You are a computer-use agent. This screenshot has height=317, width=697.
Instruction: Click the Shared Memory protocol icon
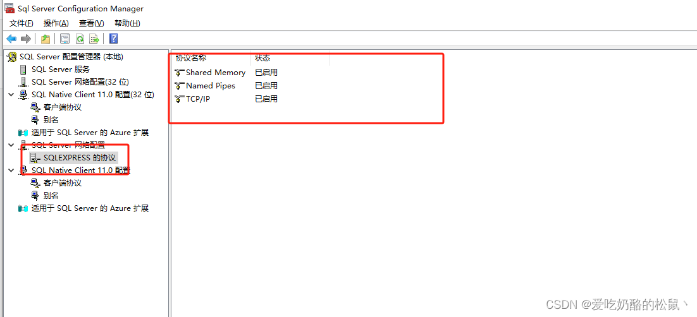point(180,73)
